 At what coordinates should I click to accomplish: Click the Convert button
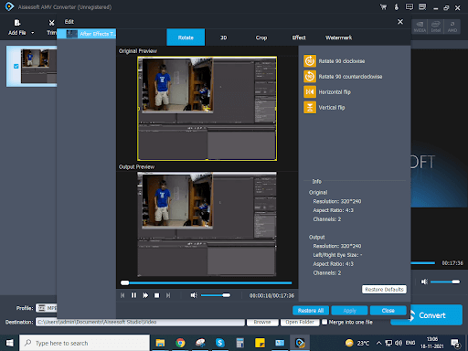[x=427, y=315]
